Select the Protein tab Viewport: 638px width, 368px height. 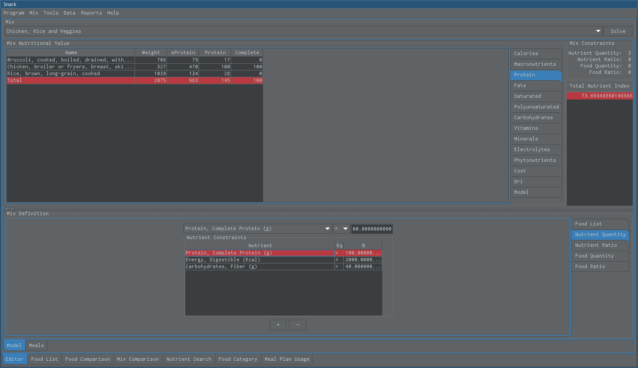pyautogui.click(x=536, y=75)
